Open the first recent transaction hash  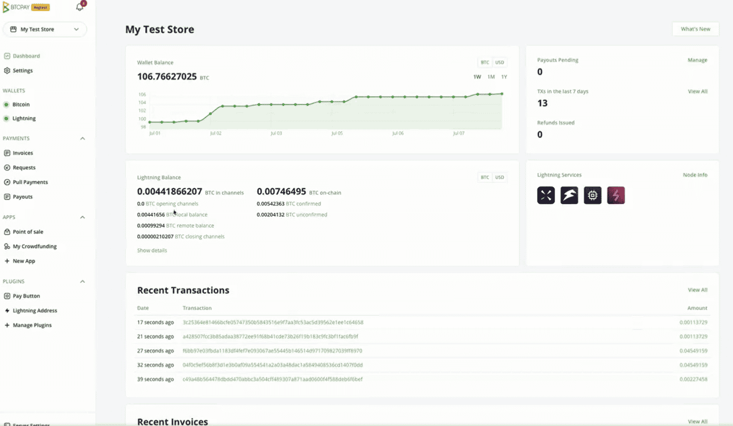(273, 322)
